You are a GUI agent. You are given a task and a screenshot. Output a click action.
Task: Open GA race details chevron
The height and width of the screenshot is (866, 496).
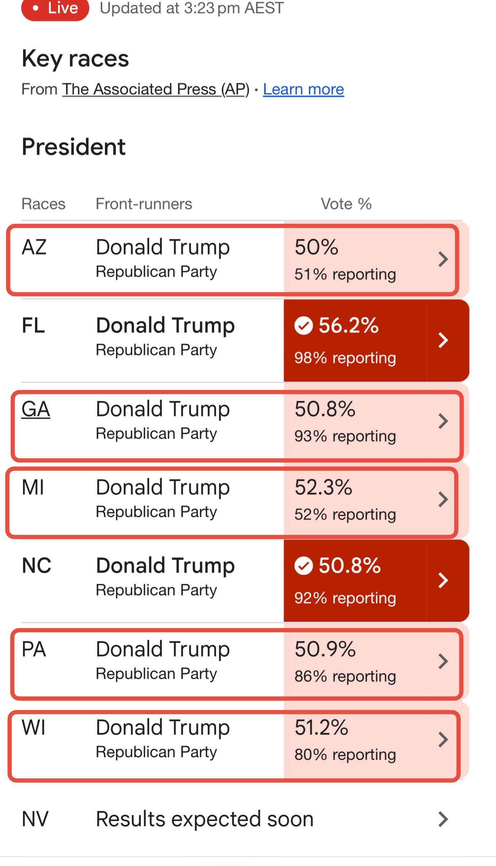pyautogui.click(x=443, y=421)
